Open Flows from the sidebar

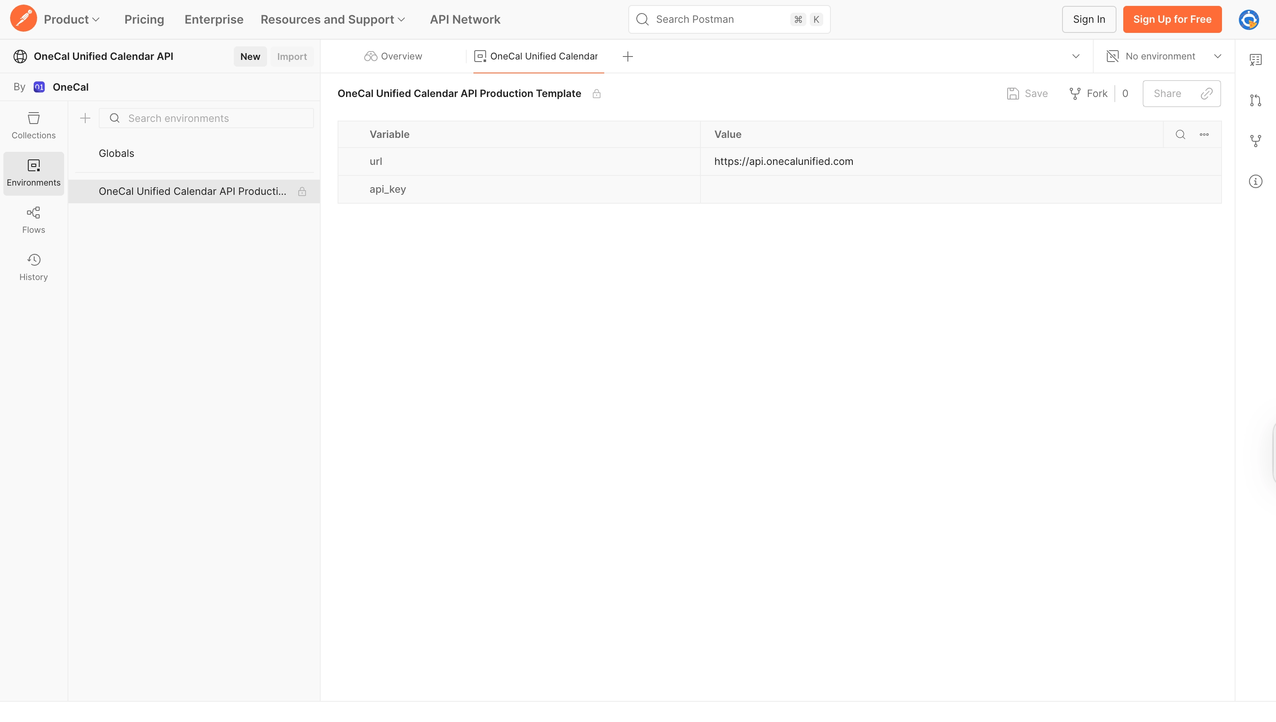point(33,220)
